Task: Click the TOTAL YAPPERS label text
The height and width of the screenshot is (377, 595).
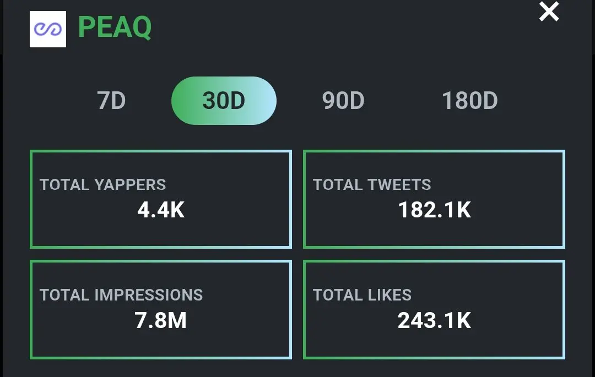Action: 103,185
